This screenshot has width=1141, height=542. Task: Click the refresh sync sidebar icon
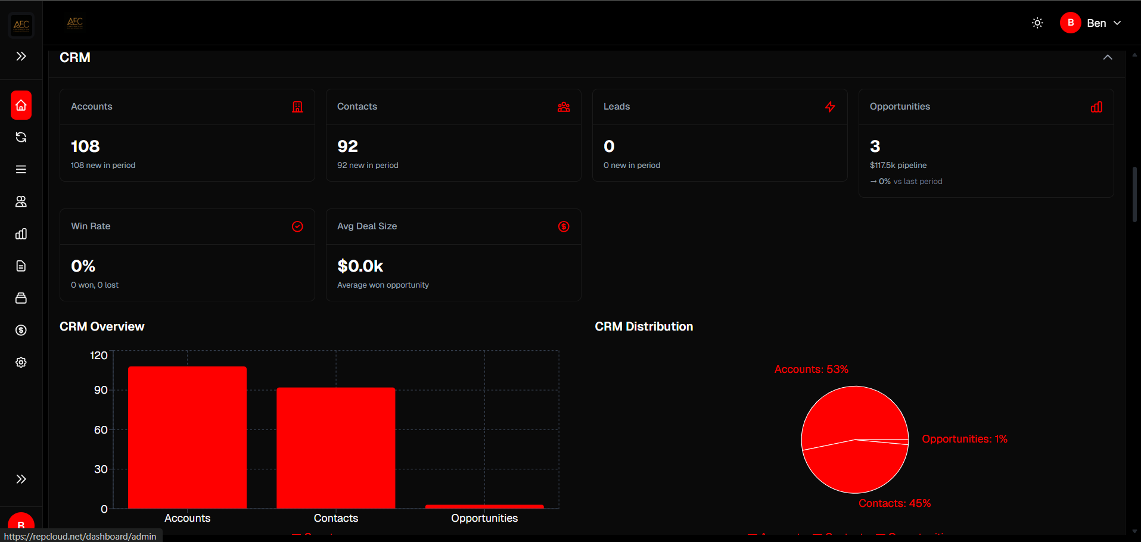(21, 138)
